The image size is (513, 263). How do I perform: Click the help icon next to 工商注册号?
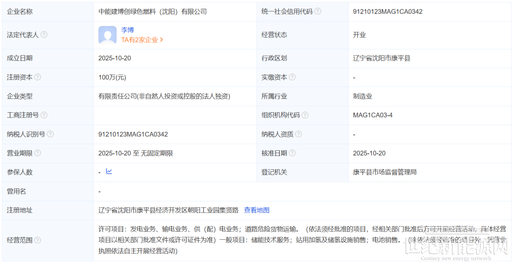click(x=44, y=115)
